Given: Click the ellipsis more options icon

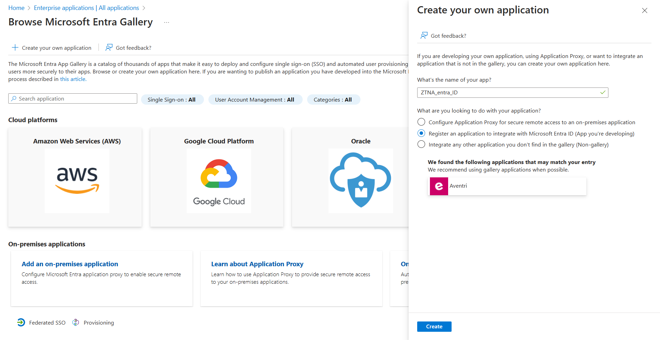Looking at the screenshot, I should (167, 23).
